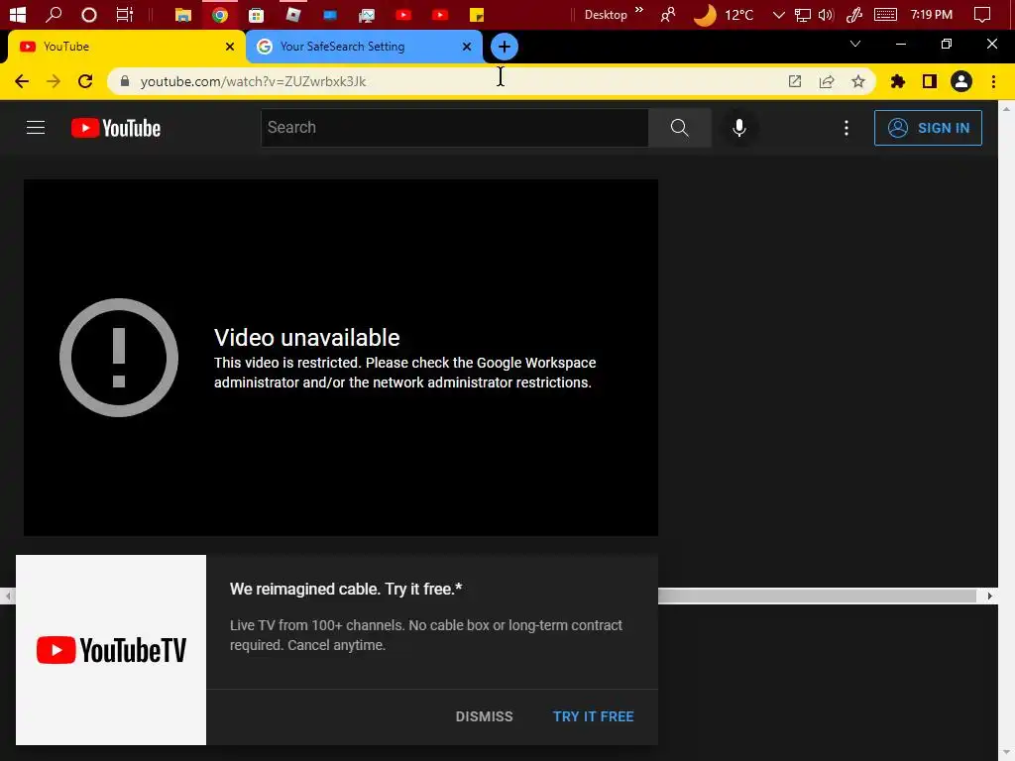This screenshot has height=761, width=1015.
Task: Click the Video unavailable heading
Action: click(307, 337)
